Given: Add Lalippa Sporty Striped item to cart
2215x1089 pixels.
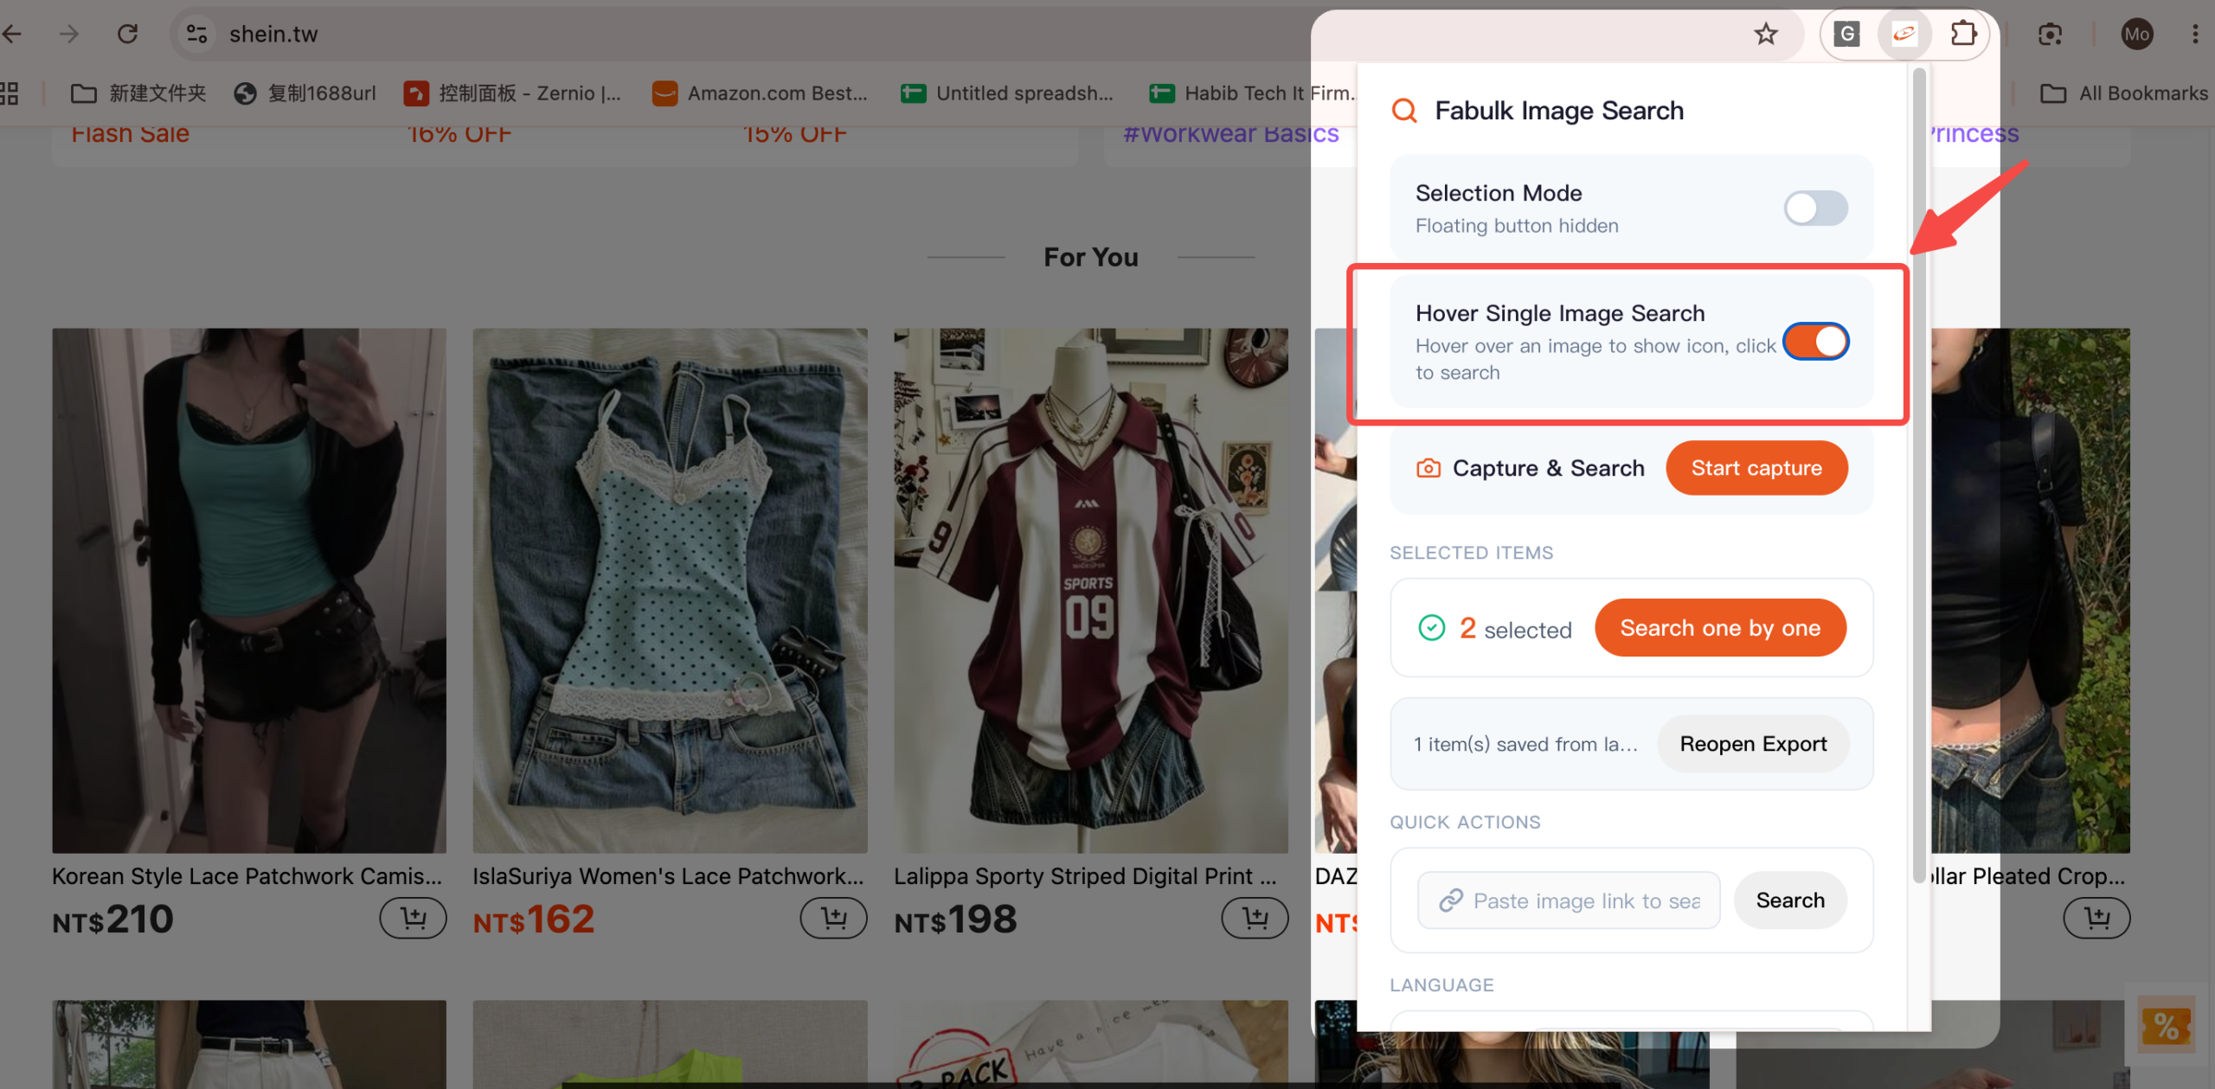Looking at the screenshot, I should [1255, 918].
